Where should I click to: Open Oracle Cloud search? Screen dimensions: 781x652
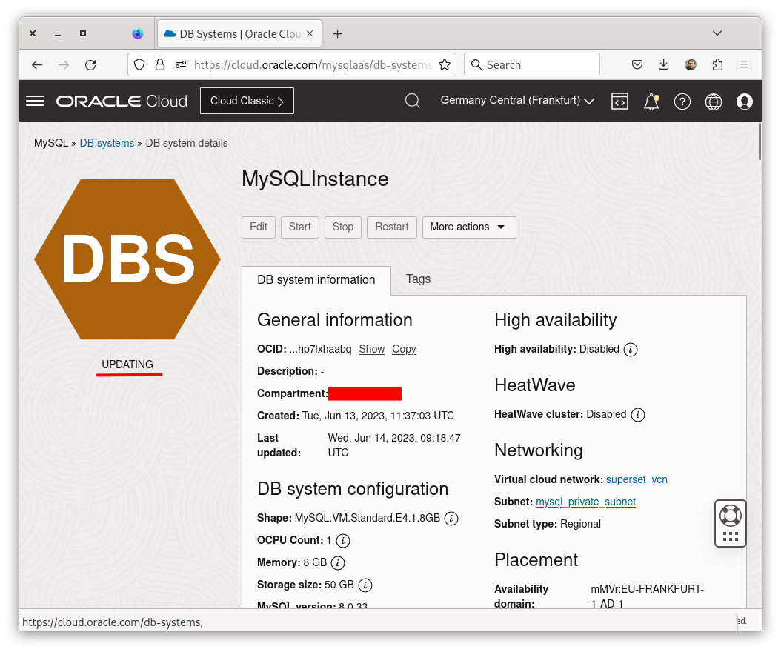[413, 101]
